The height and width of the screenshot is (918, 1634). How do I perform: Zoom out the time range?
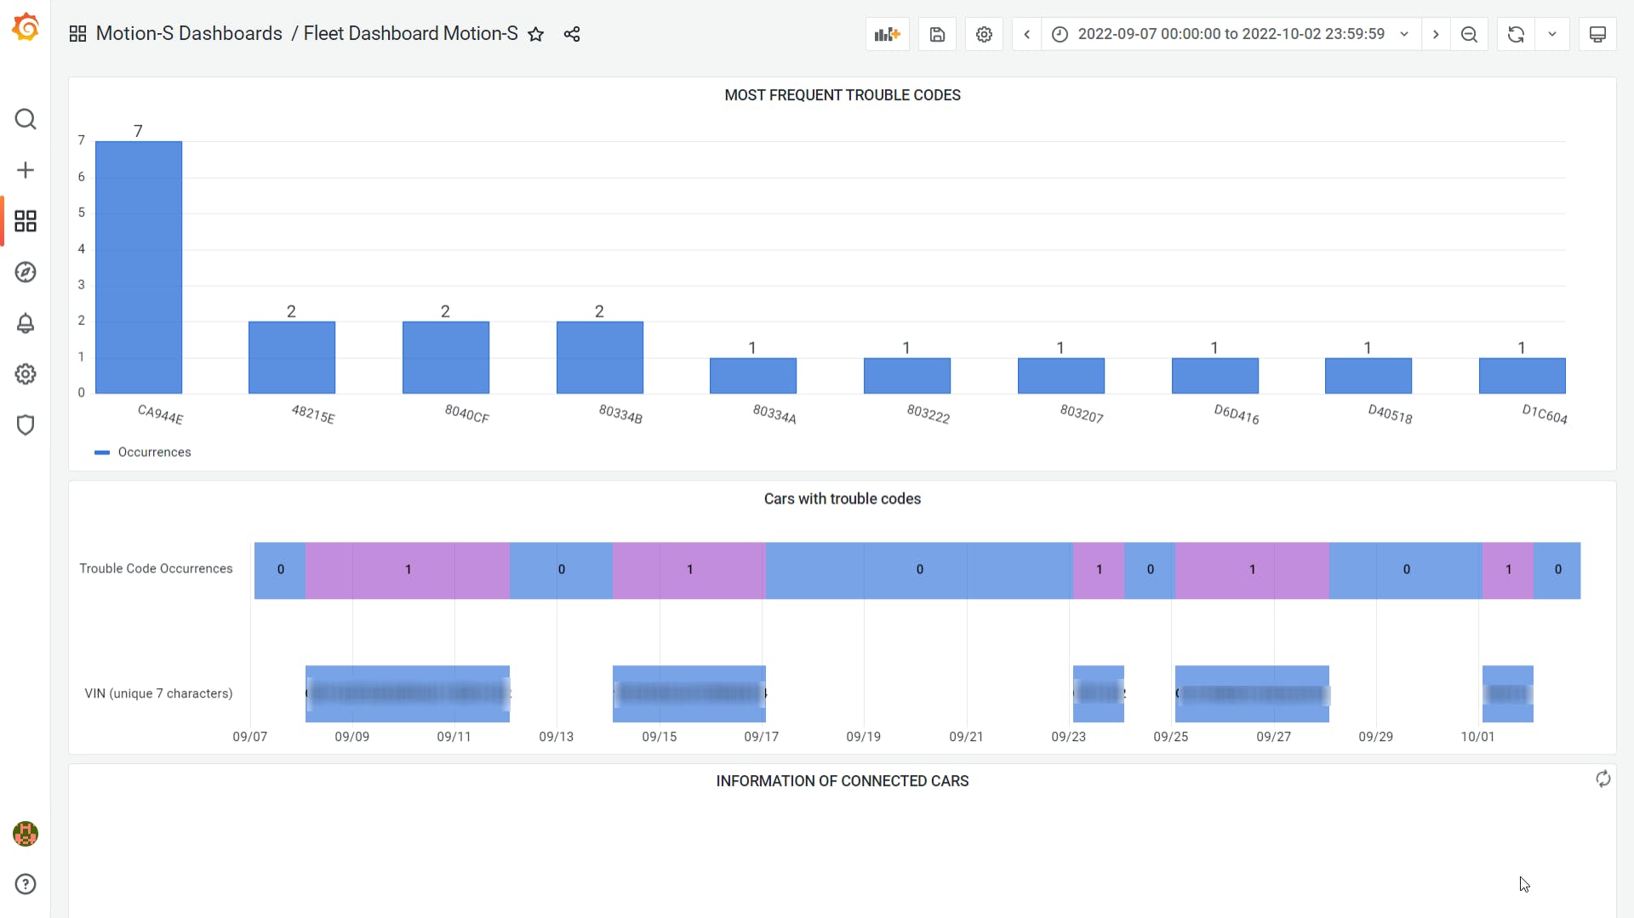1469,34
